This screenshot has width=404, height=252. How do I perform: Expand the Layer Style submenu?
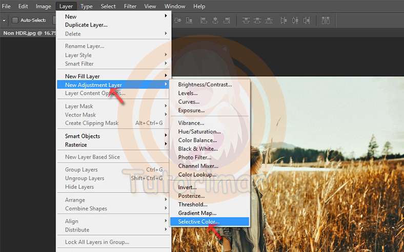click(113, 55)
